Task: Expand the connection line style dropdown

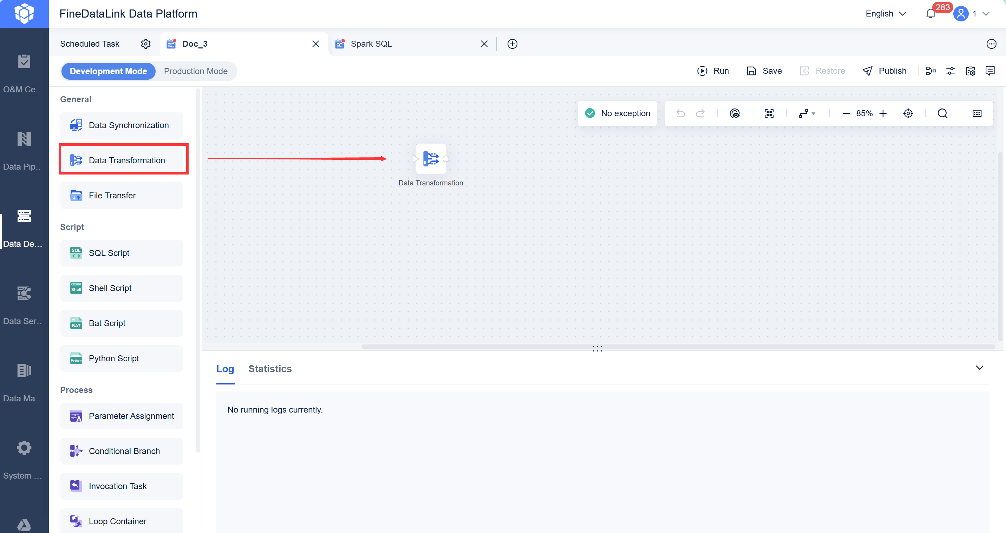Action: pos(806,113)
